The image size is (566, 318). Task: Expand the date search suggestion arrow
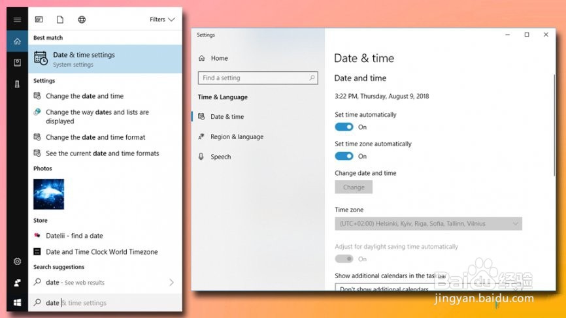coord(171,282)
